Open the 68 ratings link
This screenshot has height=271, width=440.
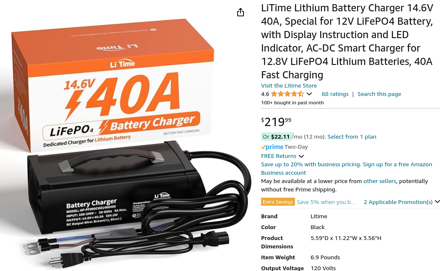335,94
